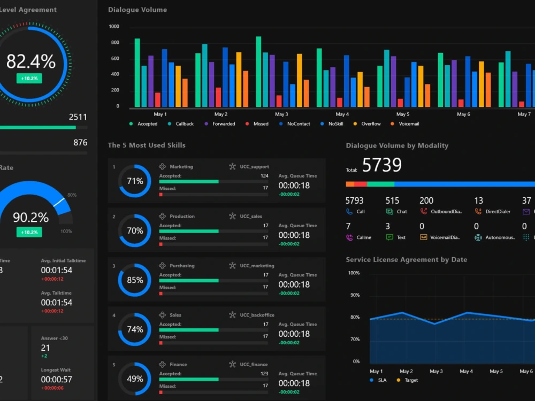Click the +10.2% badge under 82.4%
The width and height of the screenshot is (535, 401).
pyautogui.click(x=29, y=78)
